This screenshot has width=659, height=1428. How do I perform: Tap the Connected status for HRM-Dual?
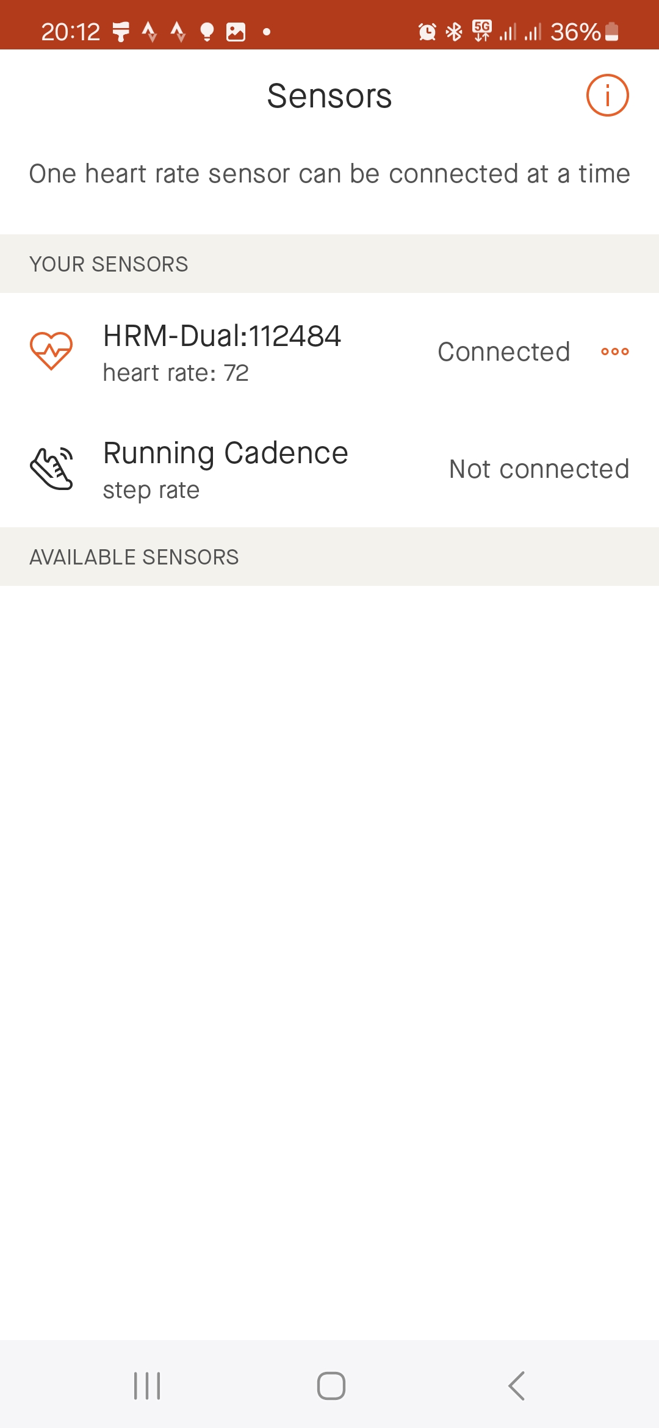503,352
